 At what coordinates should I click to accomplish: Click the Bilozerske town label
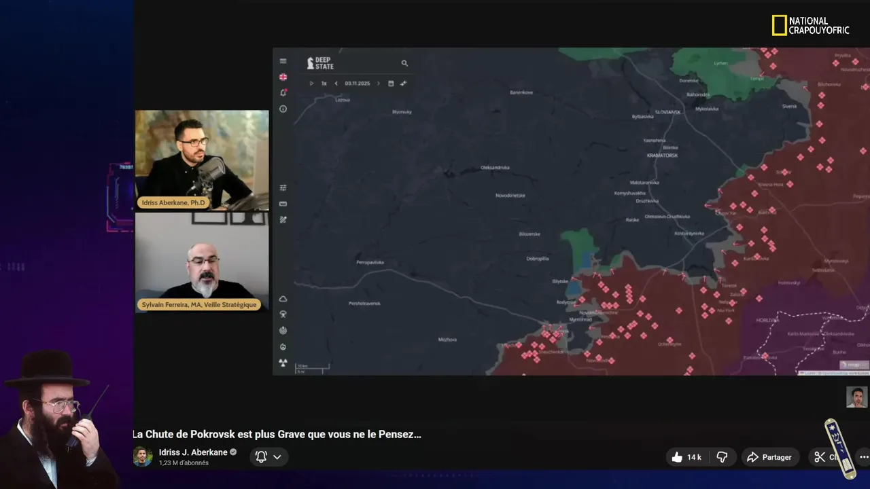click(x=529, y=234)
